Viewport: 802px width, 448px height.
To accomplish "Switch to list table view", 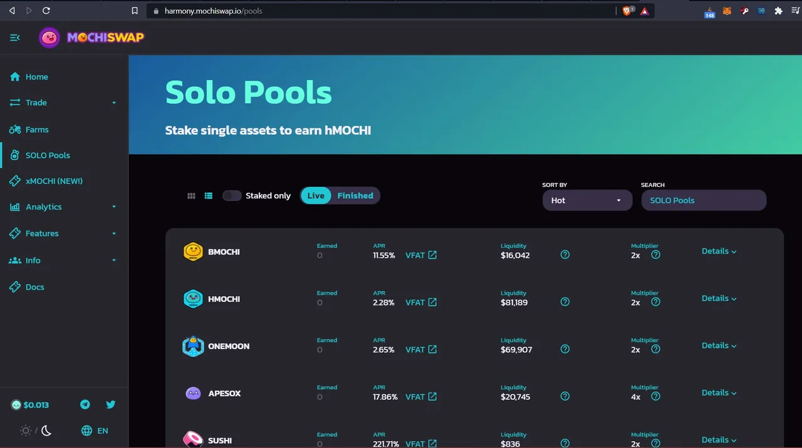I will [209, 196].
